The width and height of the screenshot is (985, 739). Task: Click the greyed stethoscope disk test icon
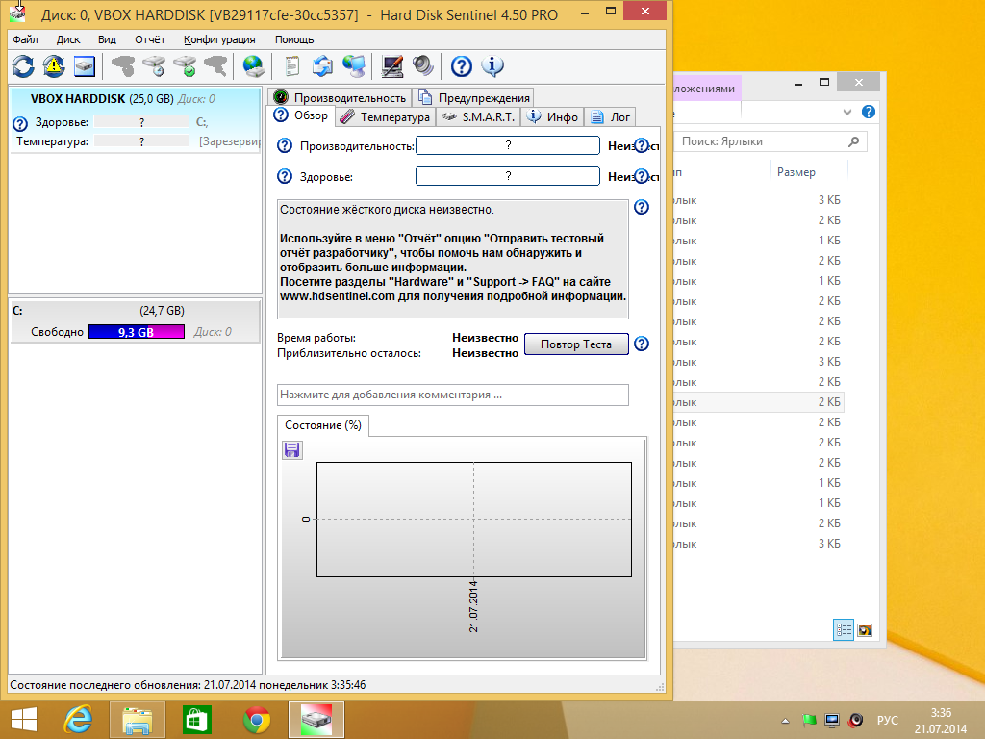click(x=122, y=66)
